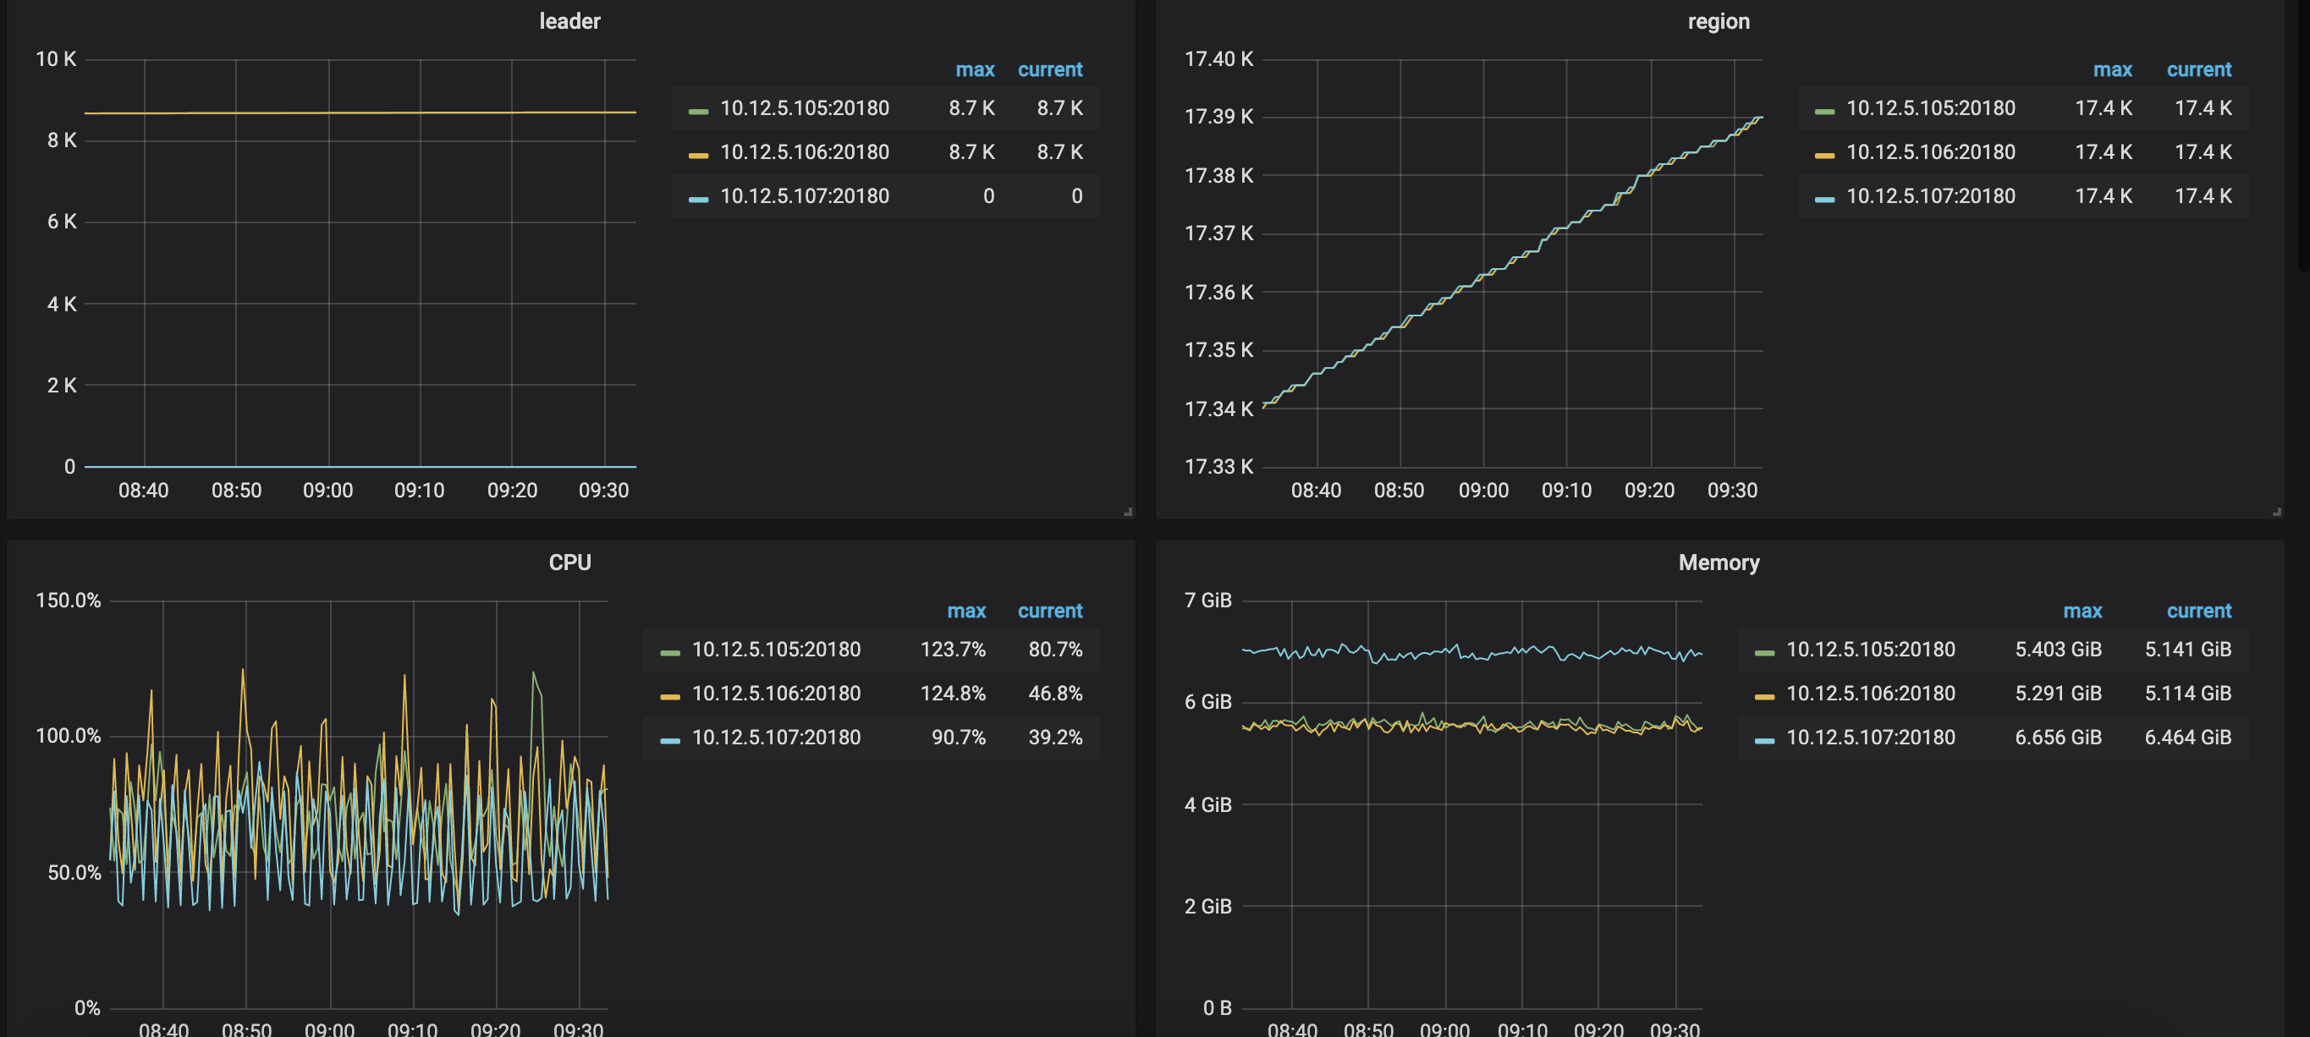Screen dimensions: 2310x1037
Task: Toggle 10.12.5.107:20180 series in leader legend
Action: click(805, 196)
